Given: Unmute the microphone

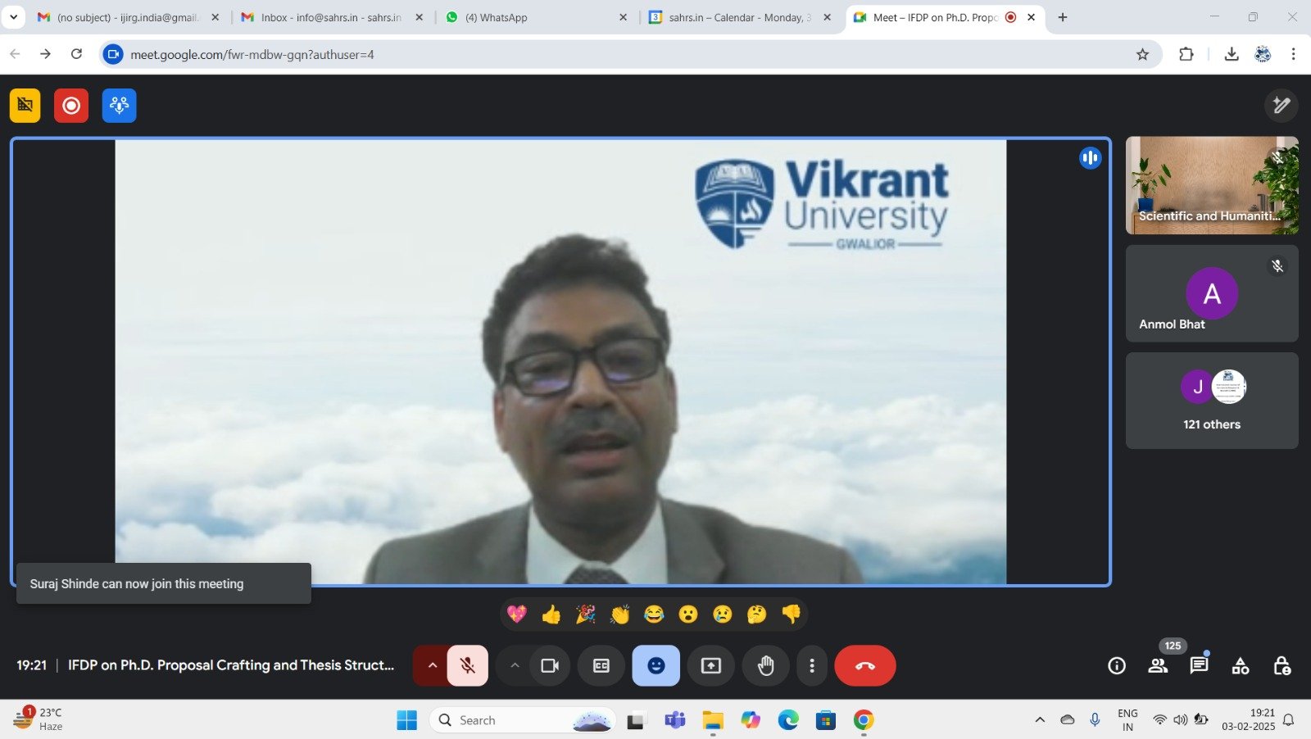Looking at the screenshot, I should click(468, 666).
